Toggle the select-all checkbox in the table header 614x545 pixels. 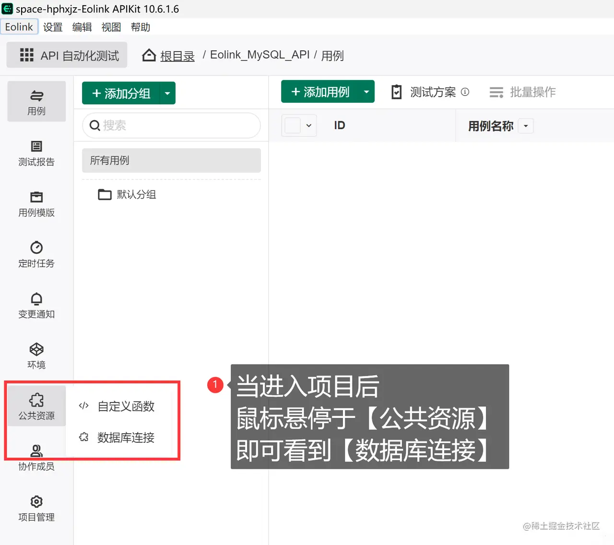293,126
